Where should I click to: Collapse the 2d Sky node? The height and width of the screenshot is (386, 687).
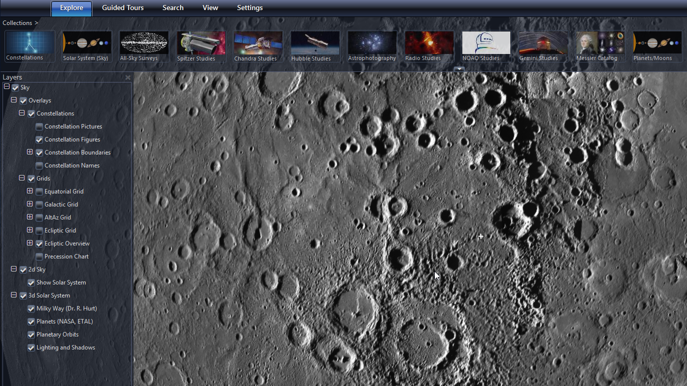[14, 269]
